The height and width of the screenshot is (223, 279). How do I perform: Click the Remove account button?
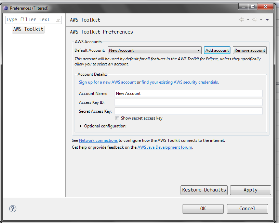pos(250,50)
